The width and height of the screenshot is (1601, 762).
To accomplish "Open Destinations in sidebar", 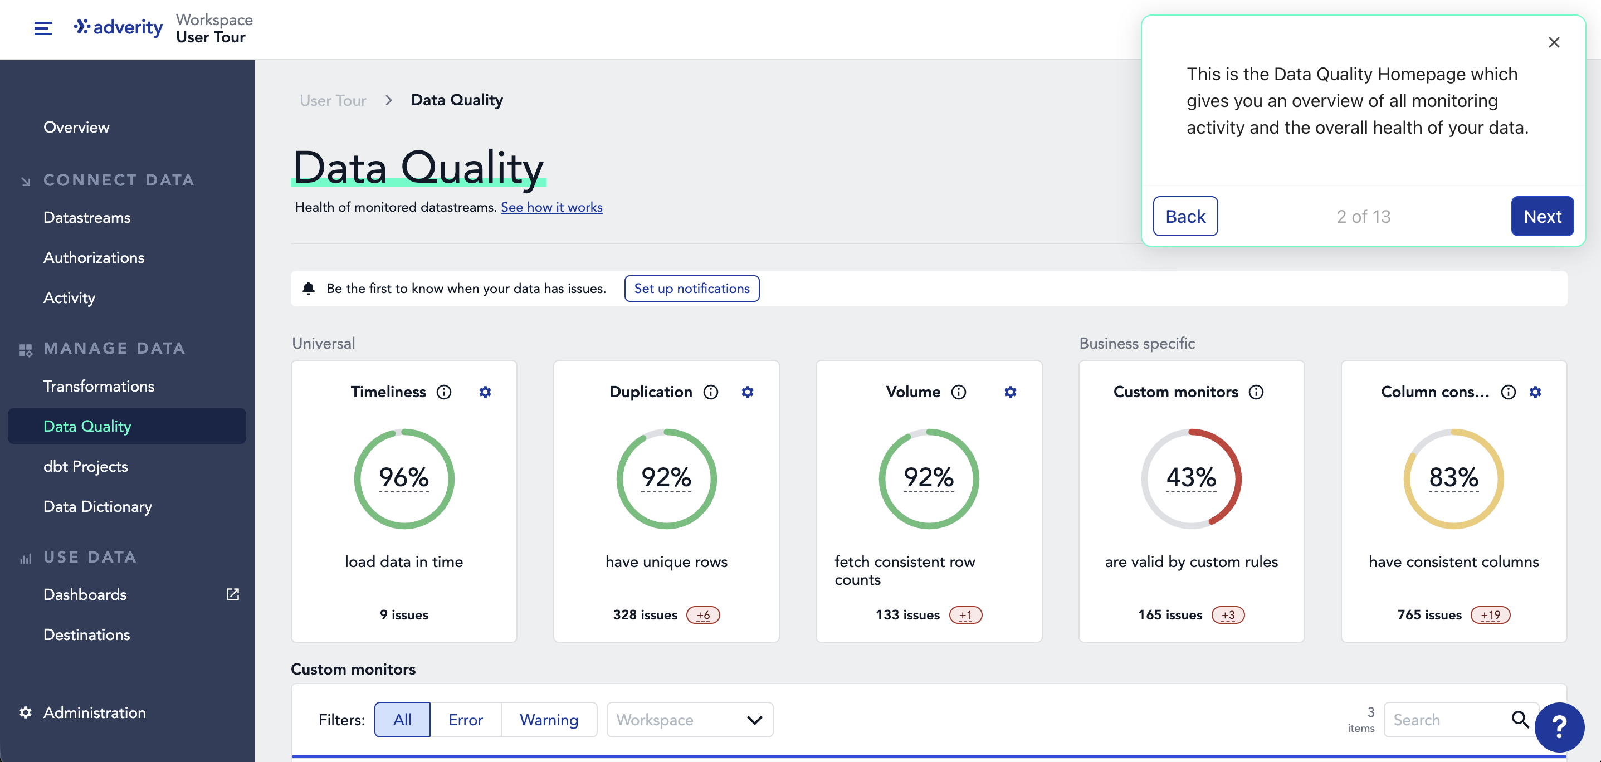I will (x=87, y=634).
